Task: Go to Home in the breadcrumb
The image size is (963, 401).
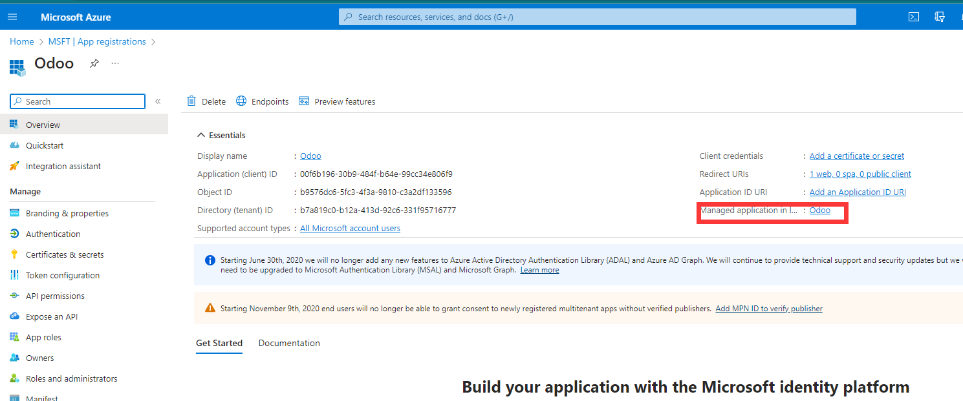Action: point(21,41)
